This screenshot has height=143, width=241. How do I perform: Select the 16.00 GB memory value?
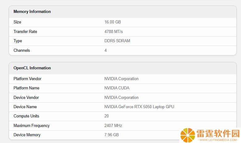(x=113, y=22)
